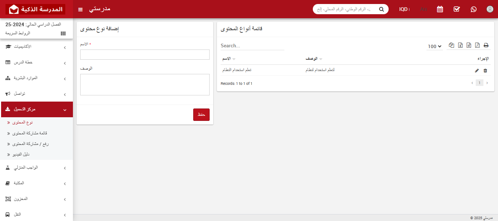Delete the record using the trash icon

[485, 70]
